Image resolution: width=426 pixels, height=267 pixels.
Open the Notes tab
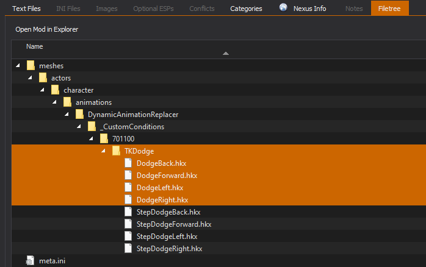(x=354, y=9)
